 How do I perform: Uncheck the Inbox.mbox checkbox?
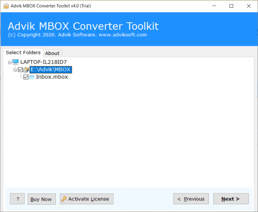click(x=26, y=77)
